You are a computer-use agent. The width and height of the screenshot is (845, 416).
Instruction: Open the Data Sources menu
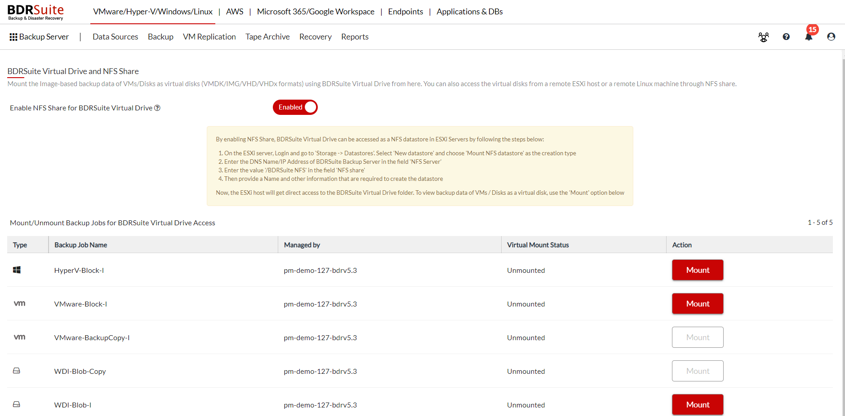(116, 37)
